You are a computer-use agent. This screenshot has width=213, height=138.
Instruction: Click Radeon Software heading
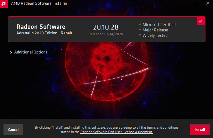[x=41, y=27]
